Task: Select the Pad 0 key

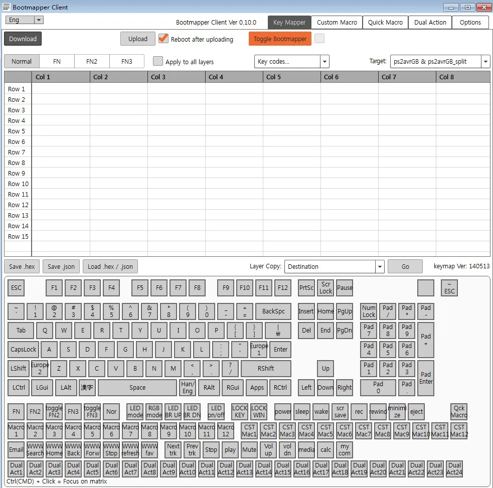Action: [x=378, y=387]
